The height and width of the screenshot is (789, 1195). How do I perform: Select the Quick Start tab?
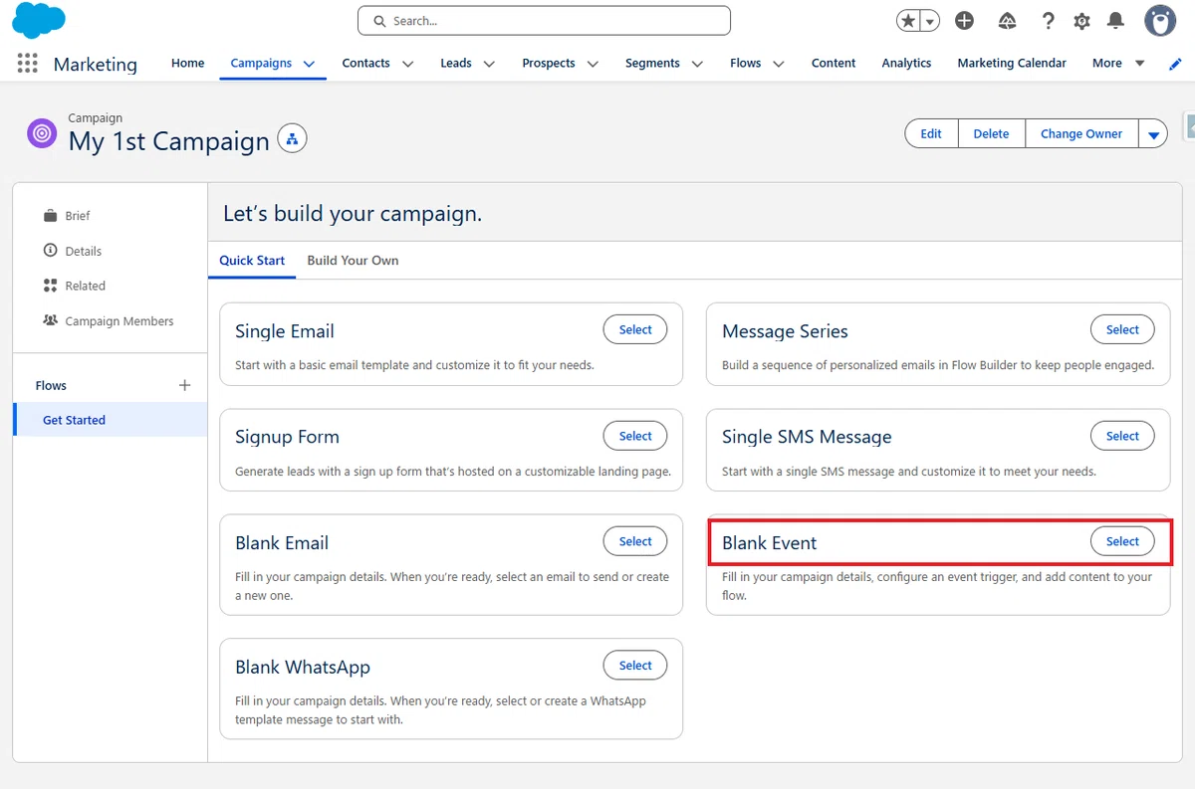click(x=252, y=261)
